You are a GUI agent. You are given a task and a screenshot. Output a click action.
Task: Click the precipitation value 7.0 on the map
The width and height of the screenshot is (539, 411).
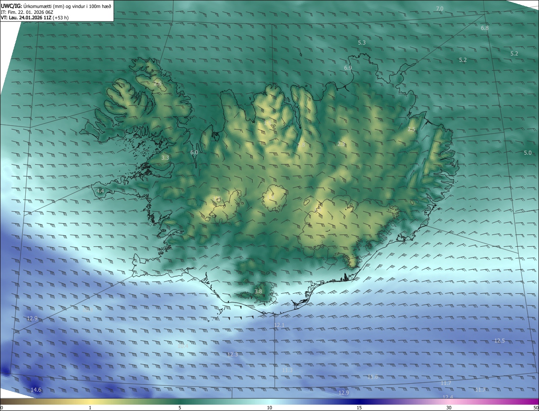tap(440, 8)
